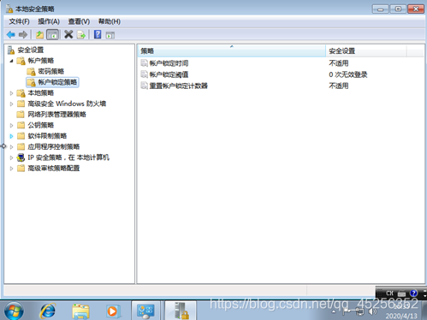The height and width of the screenshot is (320, 427).
Task: Click the 重置帐户锁定计数器 policy document icon
Action: (145, 86)
